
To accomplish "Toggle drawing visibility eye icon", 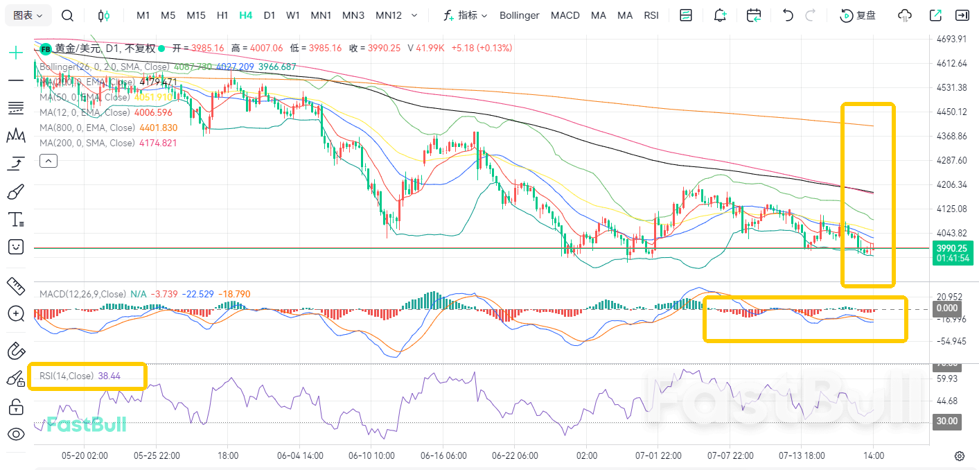I will (15, 435).
